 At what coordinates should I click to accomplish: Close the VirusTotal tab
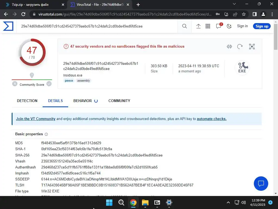(x=128, y=5)
